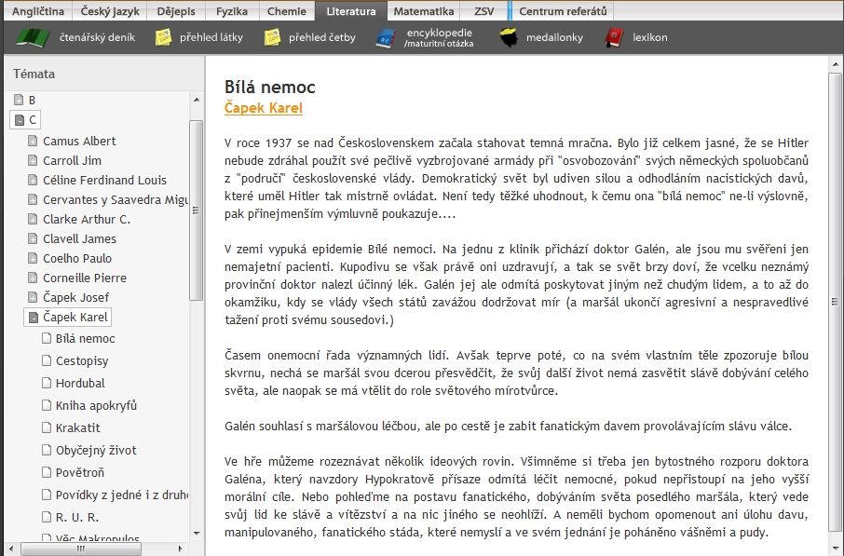Switch to the Český jazyk tab
Screen dimensions: 844x556
pyautogui.click(x=110, y=11)
